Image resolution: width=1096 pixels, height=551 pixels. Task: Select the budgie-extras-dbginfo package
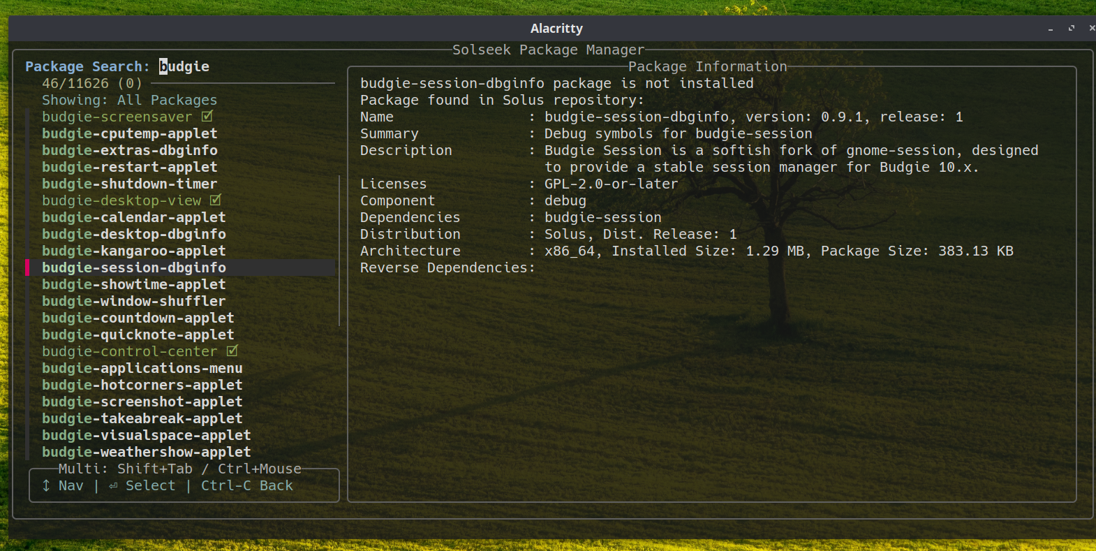click(x=129, y=150)
